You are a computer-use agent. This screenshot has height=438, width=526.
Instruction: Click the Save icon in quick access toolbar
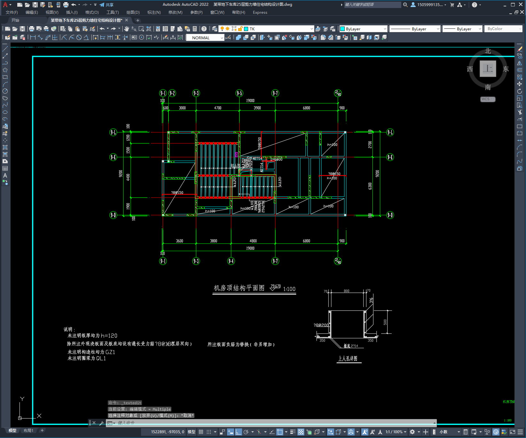tap(35, 5)
